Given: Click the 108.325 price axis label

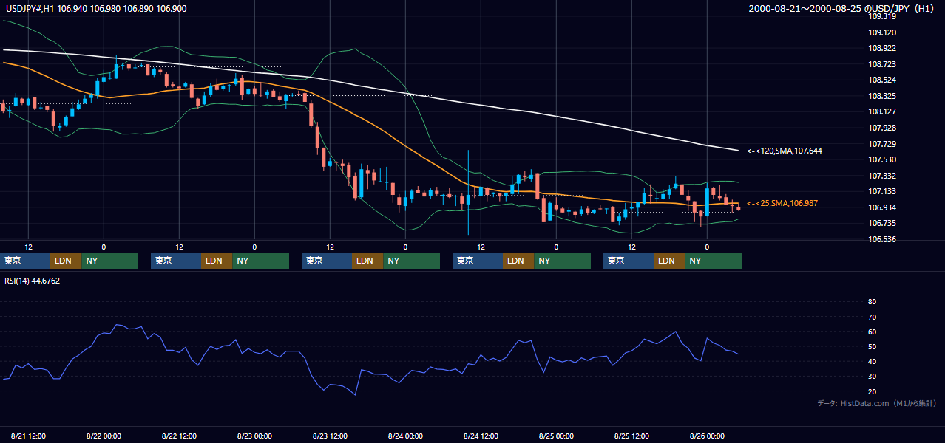Looking at the screenshot, I should [x=882, y=96].
